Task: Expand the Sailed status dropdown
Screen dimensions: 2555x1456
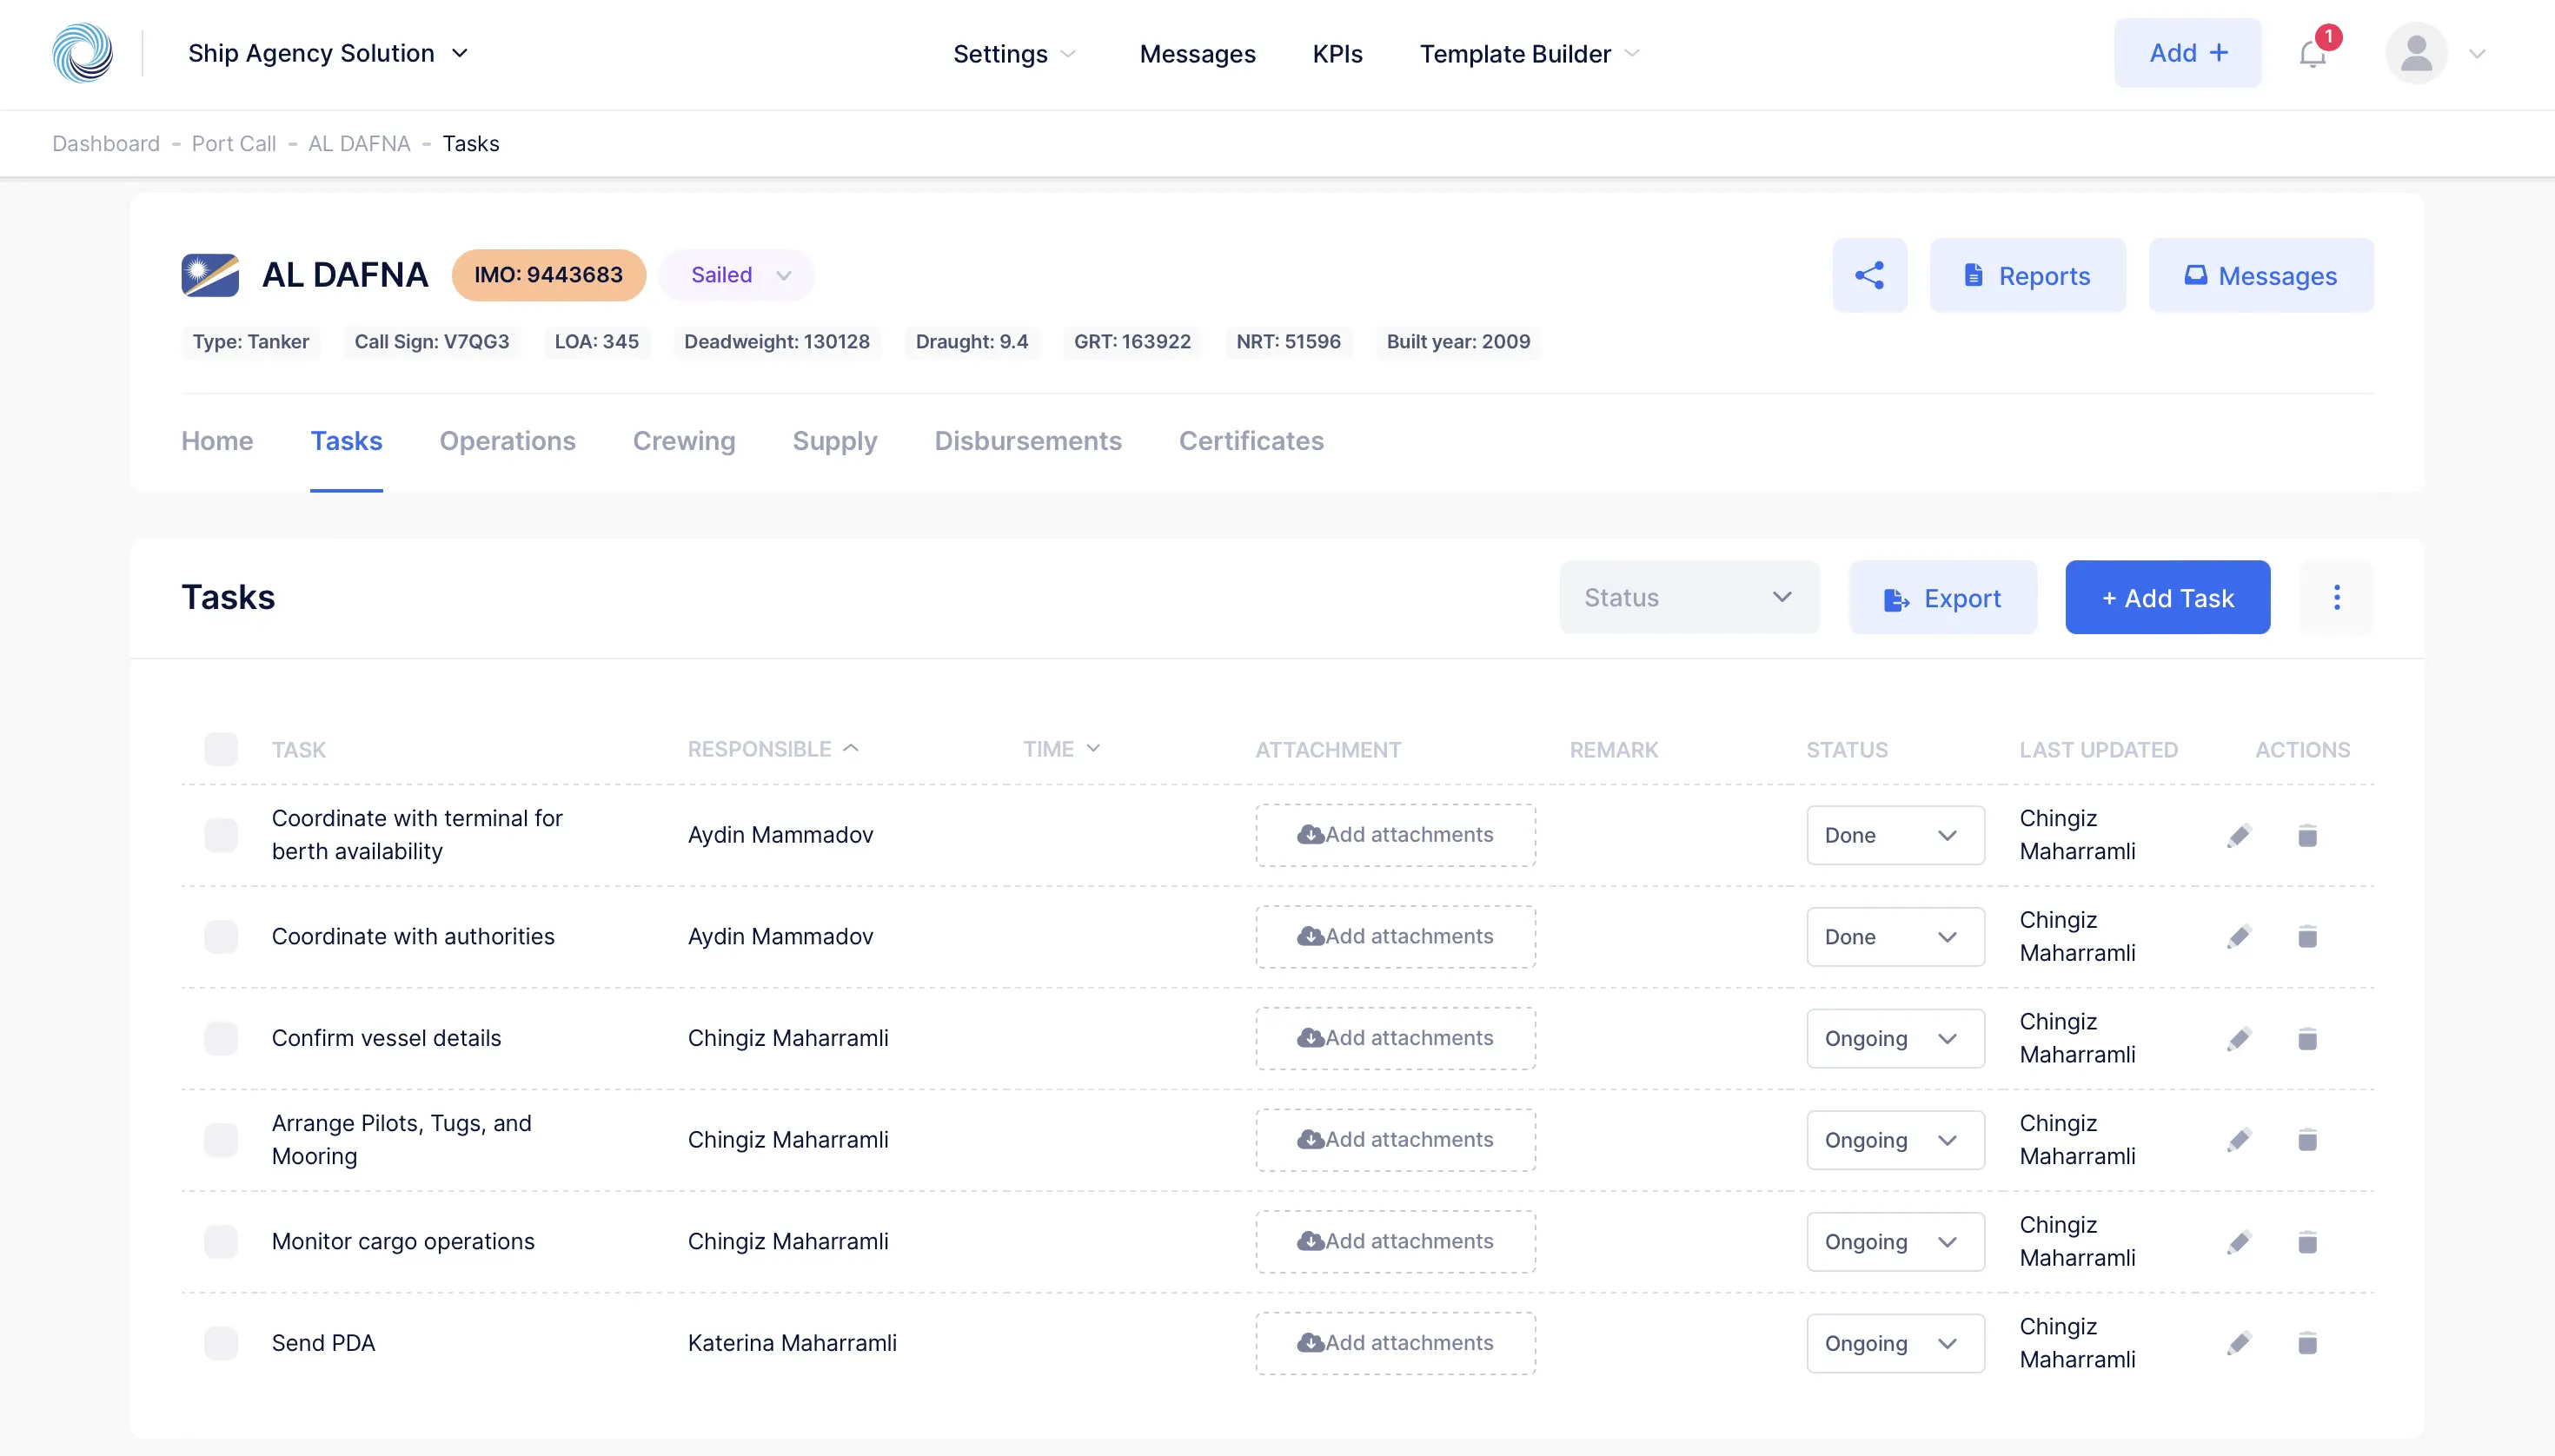Action: pos(737,275)
